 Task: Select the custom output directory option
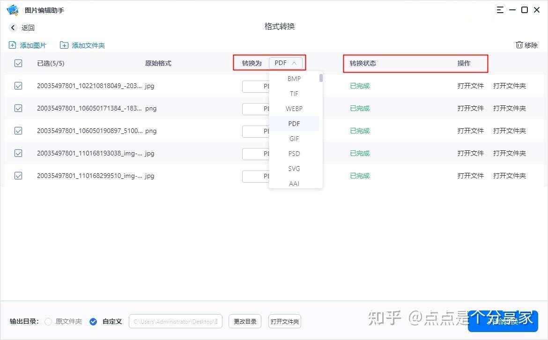tap(93, 322)
